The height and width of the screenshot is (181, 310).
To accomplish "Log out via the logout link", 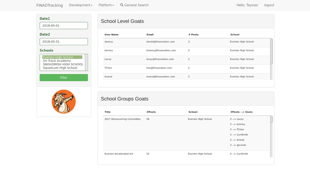I will click(269, 5).
